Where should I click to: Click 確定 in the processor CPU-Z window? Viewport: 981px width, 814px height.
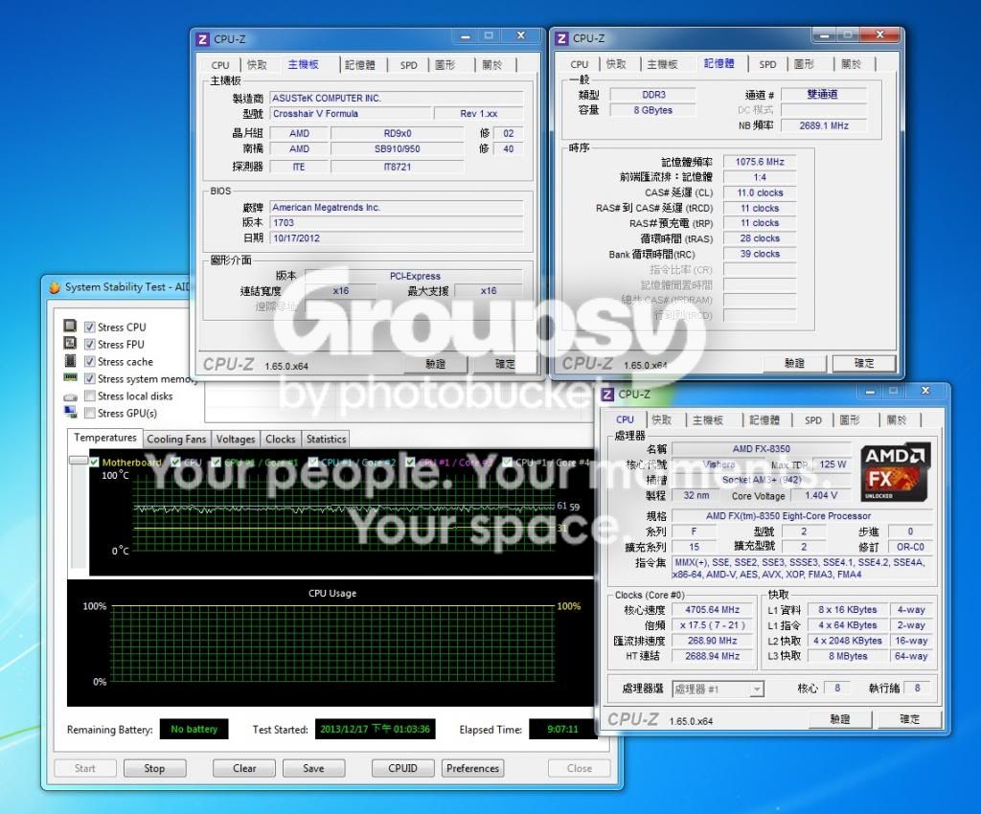tap(910, 719)
